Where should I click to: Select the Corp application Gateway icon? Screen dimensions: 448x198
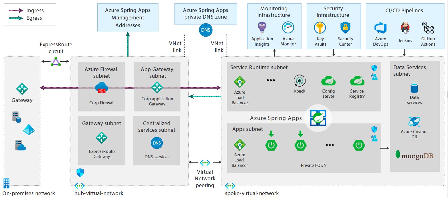point(157,87)
